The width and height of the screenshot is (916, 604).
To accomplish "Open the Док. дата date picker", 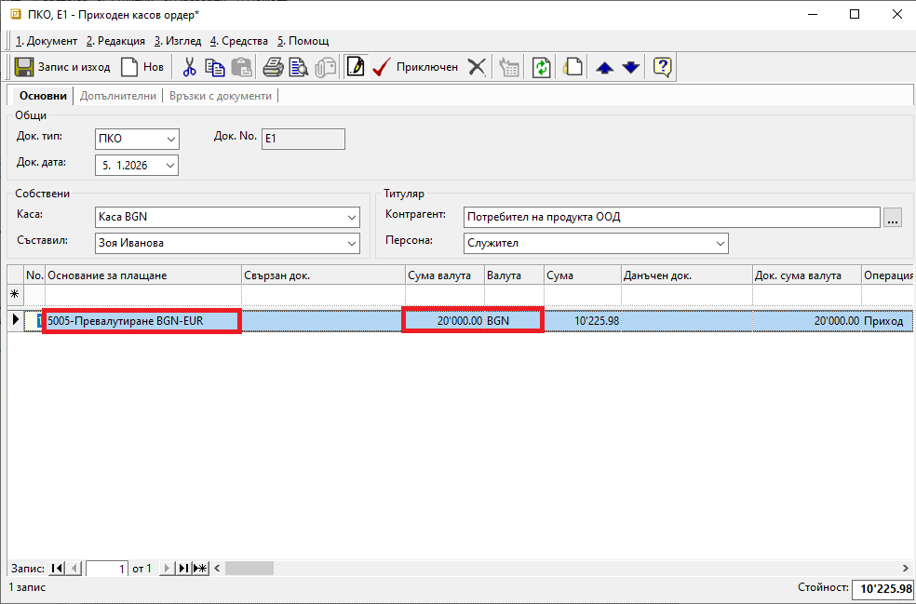I will [170, 166].
